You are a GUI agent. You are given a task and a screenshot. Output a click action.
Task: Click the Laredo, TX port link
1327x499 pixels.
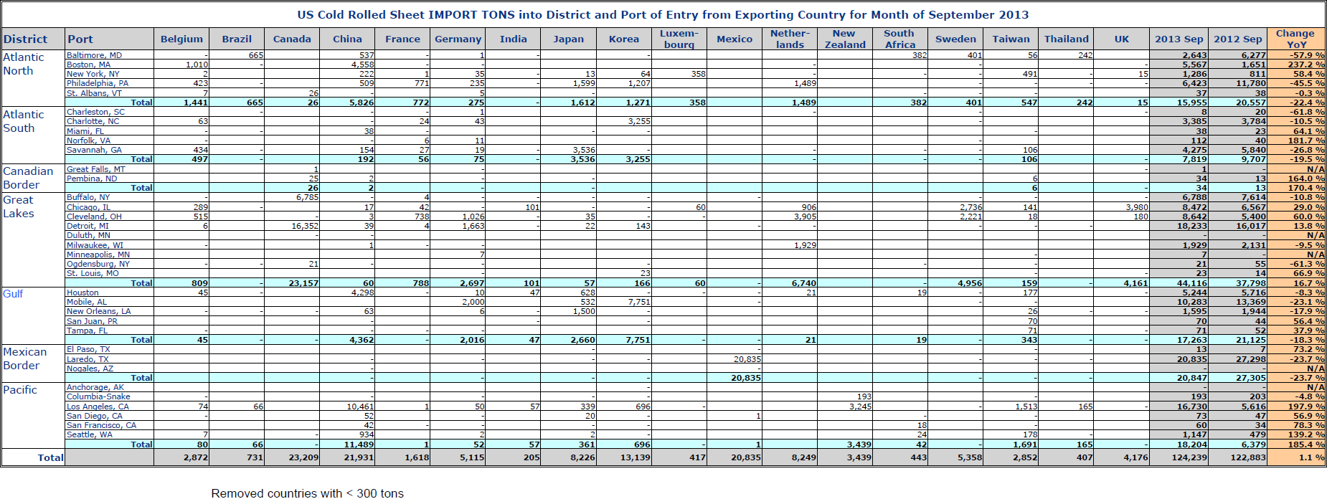88,359
